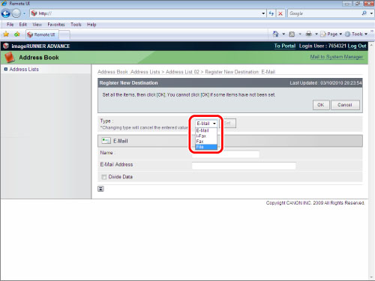Open the Page toolbar menu
Screen dimensions: 375x281
click(x=331, y=34)
